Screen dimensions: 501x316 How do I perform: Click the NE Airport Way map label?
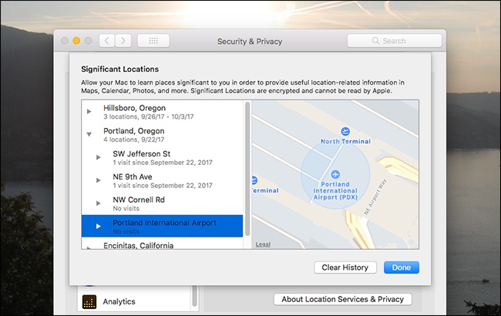375,197
